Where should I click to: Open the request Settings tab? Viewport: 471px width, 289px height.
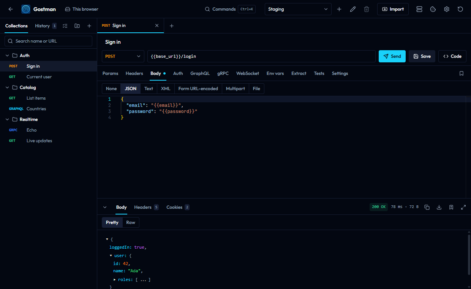click(x=340, y=73)
